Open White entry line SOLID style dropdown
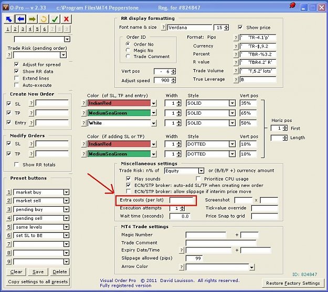The image size is (328, 292). click(232, 123)
